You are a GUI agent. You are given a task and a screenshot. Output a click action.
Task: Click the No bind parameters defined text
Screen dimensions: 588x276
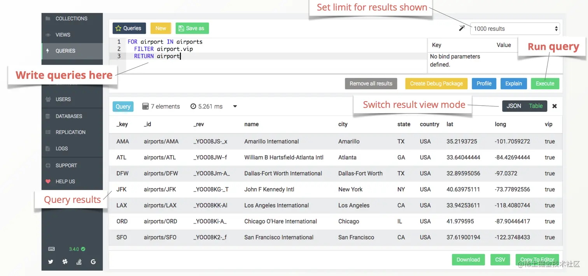(455, 61)
